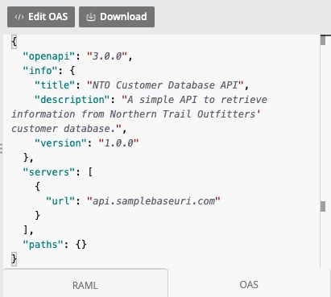Click "information from Northern Trail Outfitters'" line
Image resolution: width=331 pixels, height=297 pixels.
(x=136, y=114)
